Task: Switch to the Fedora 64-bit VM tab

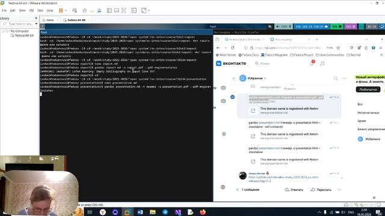Action: (76, 20)
